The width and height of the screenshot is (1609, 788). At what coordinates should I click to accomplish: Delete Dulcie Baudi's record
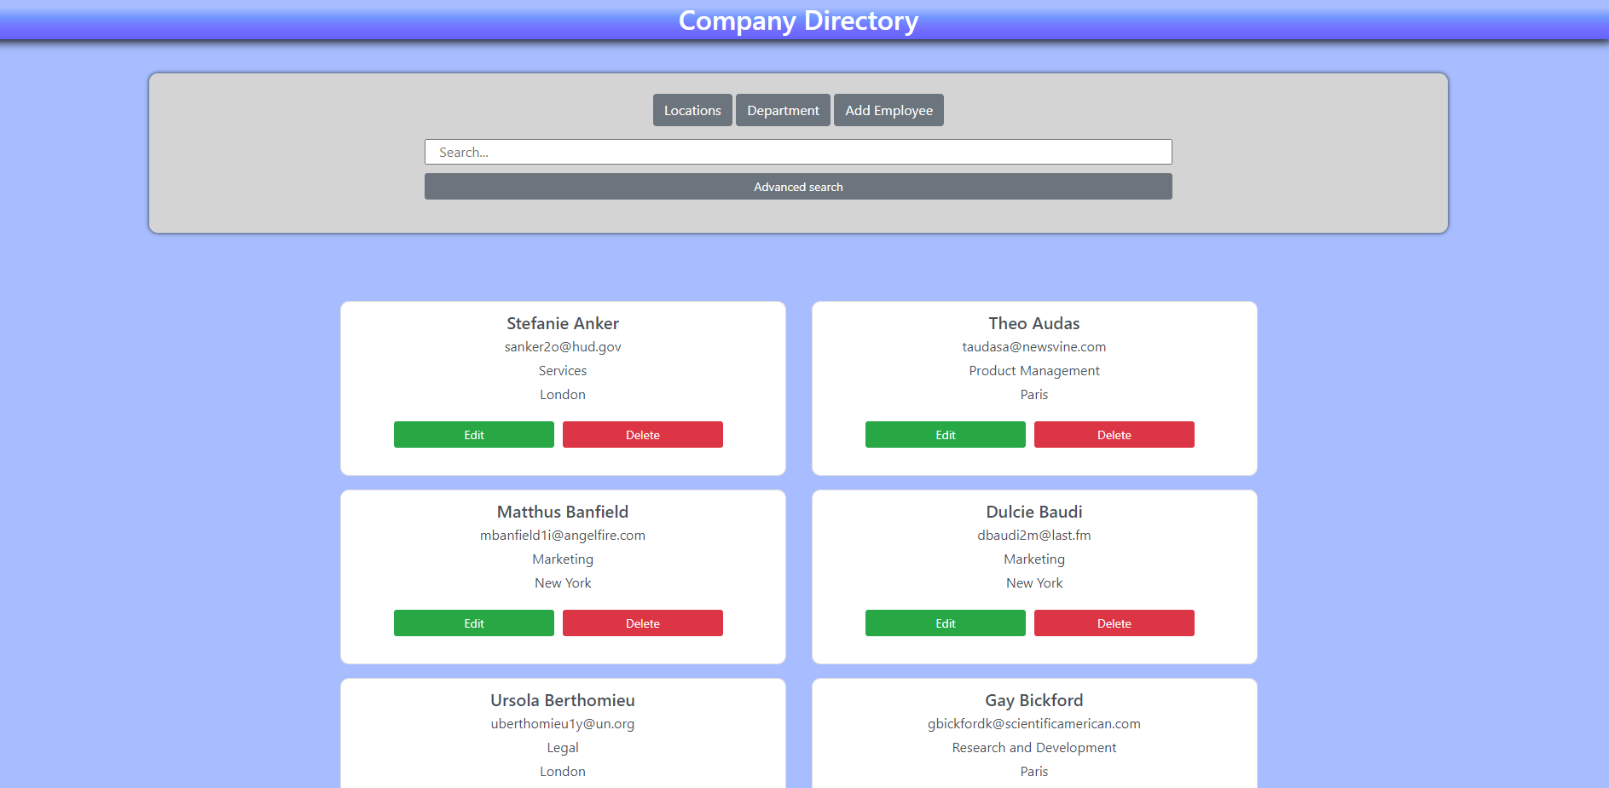[1114, 623]
